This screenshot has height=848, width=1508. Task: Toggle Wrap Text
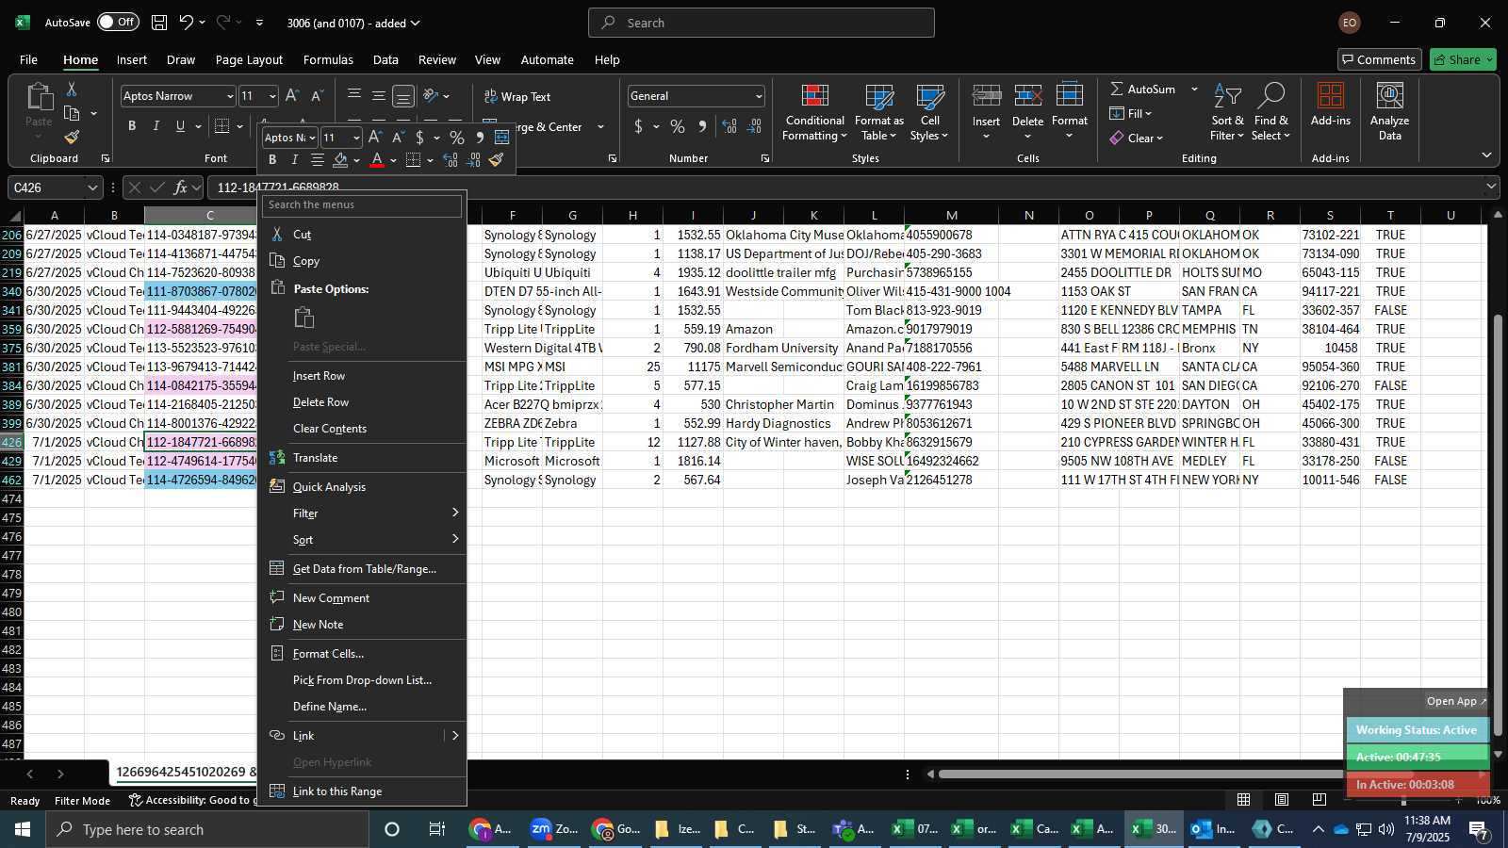point(517,96)
